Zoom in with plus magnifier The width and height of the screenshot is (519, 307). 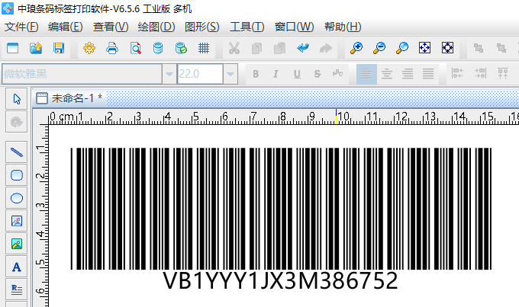point(356,48)
